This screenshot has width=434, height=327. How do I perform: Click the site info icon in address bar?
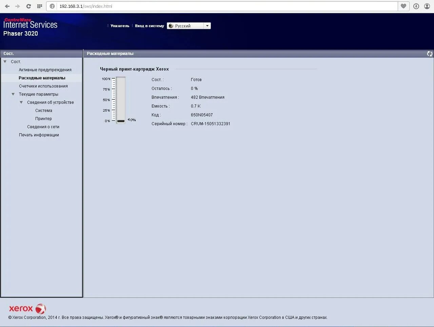[x=52, y=6]
